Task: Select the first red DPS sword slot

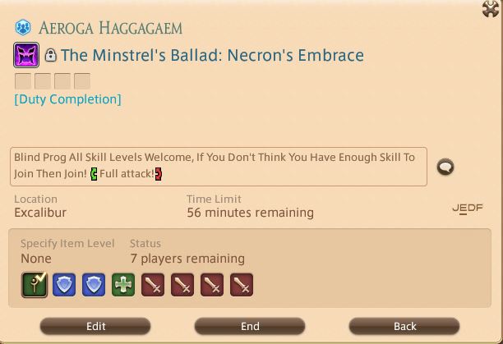Action: [x=153, y=285]
